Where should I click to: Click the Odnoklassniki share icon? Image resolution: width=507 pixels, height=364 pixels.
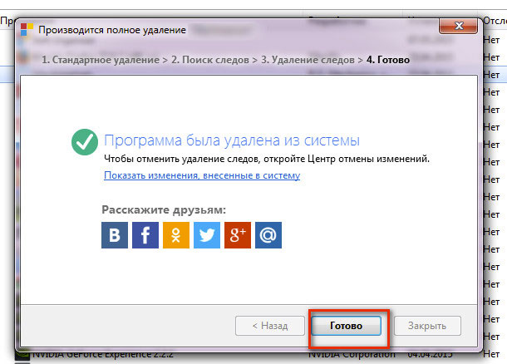tap(176, 235)
